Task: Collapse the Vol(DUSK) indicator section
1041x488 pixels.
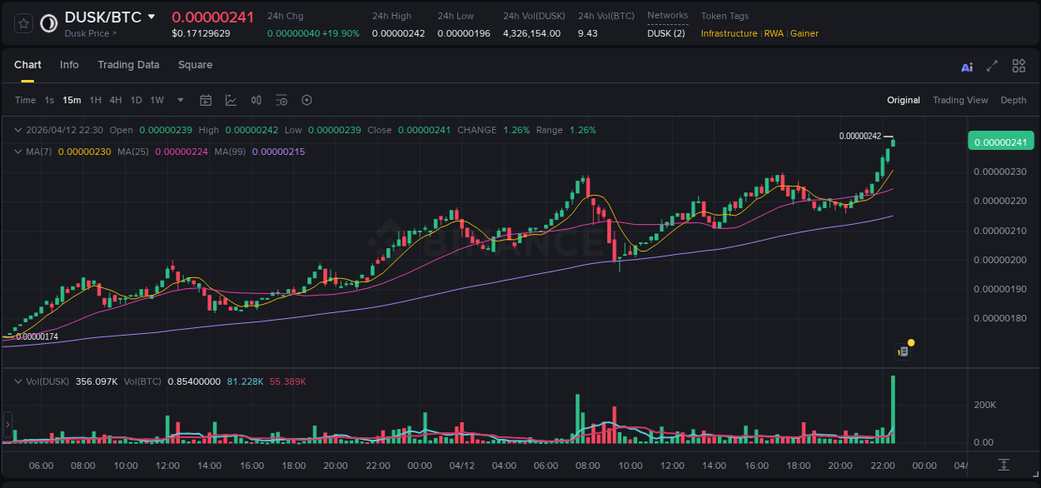Action: coord(17,381)
